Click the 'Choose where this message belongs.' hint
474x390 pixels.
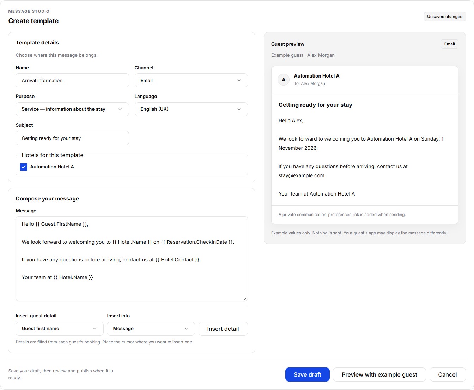57,55
